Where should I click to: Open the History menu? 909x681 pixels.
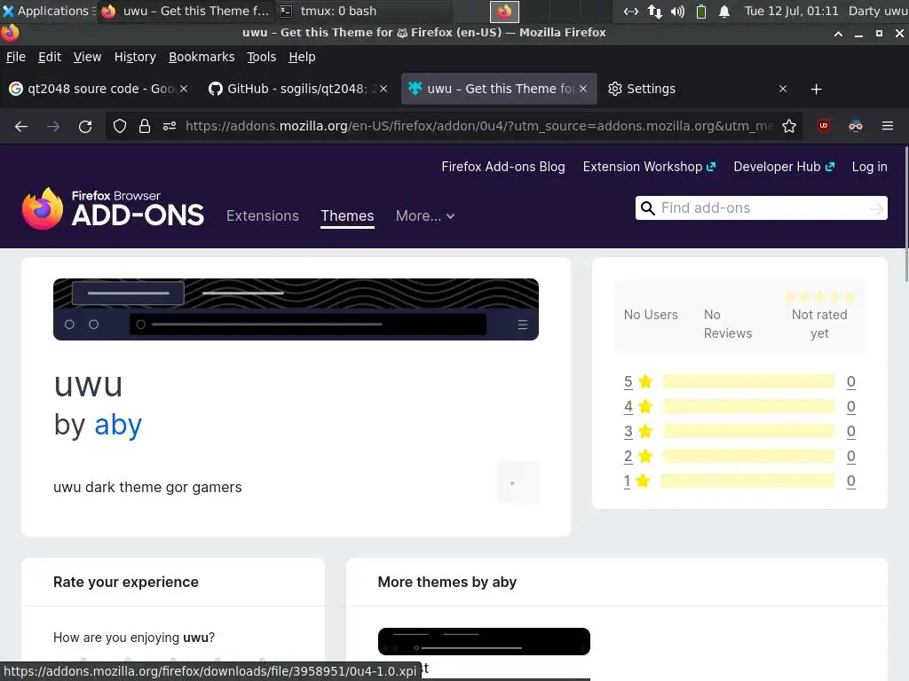(x=135, y=57)
